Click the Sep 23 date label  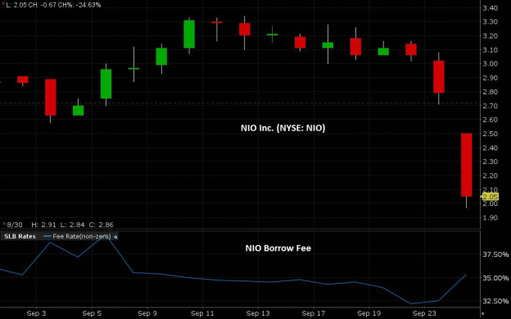tap(424, 313)
